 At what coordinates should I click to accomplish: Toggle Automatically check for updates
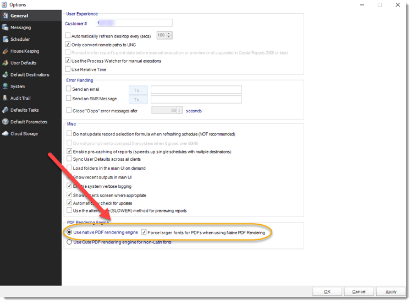69,203
